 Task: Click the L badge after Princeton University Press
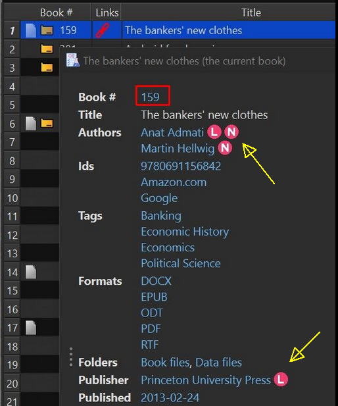(x=281, y=380)
